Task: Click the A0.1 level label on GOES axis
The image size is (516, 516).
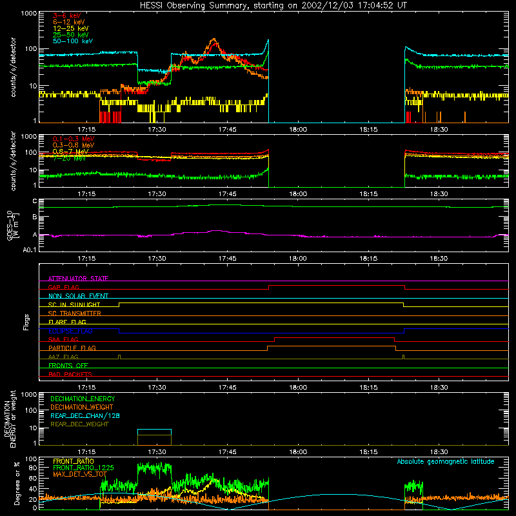Action: pos(30,250)
